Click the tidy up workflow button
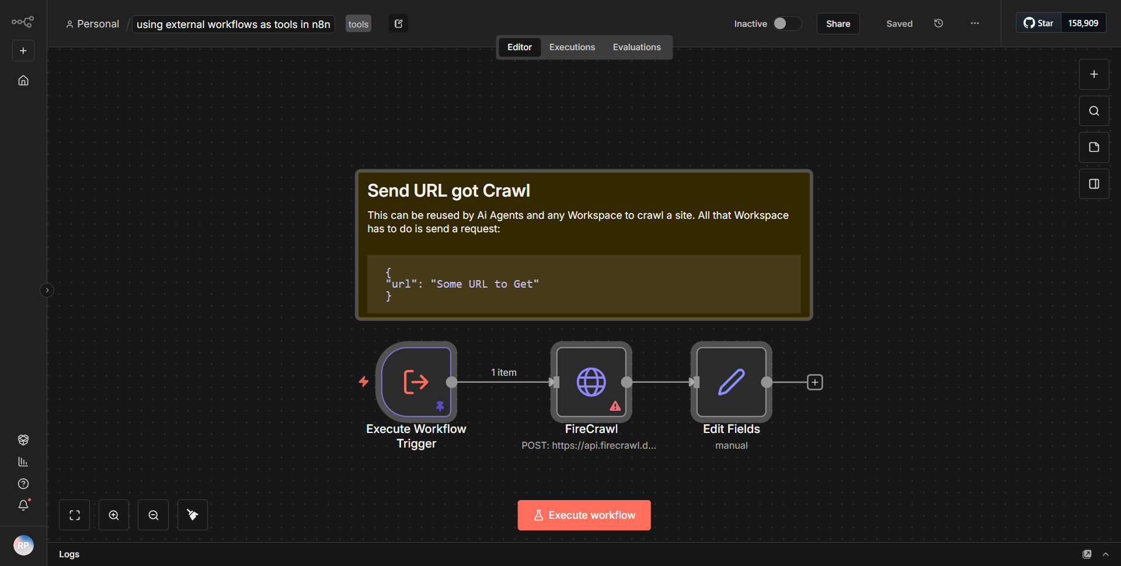1121x566 pixels. (193, 515)
